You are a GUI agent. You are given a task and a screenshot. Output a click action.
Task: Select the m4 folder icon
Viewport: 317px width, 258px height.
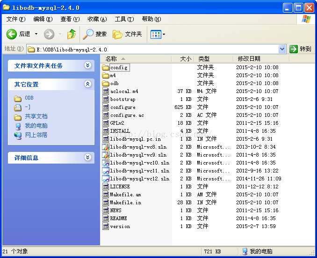(106, 76)
